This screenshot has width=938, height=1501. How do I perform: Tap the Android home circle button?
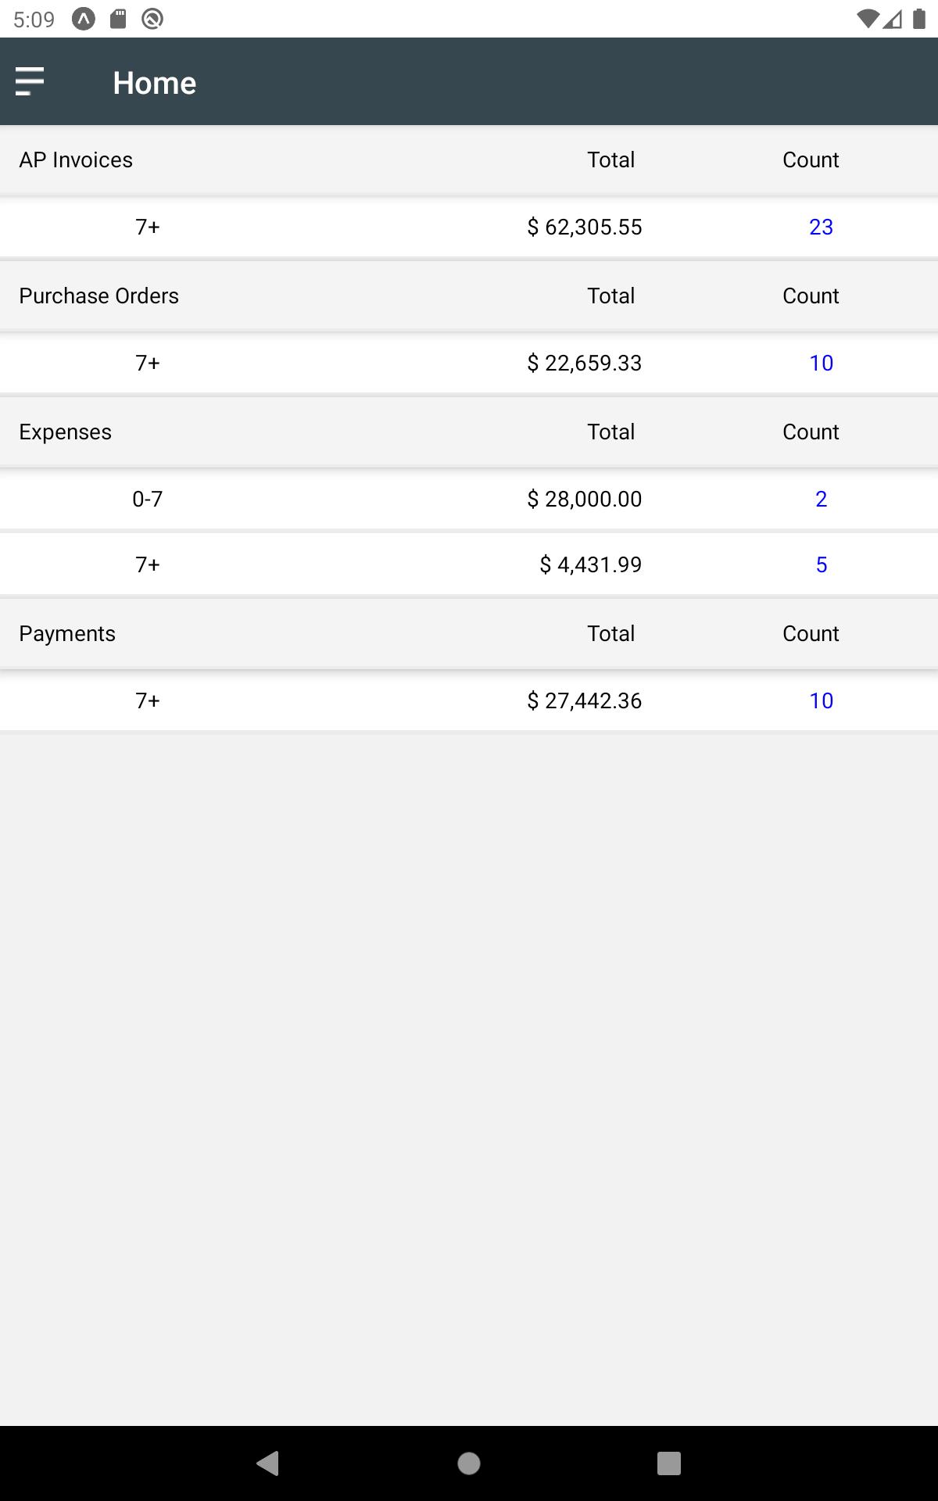[469, 1463]
